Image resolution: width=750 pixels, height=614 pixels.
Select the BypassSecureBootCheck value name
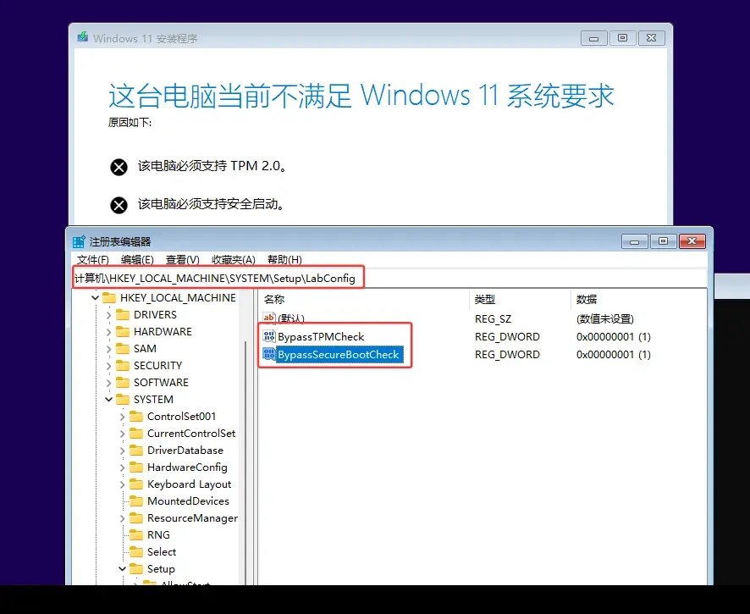tap(339, 355)
